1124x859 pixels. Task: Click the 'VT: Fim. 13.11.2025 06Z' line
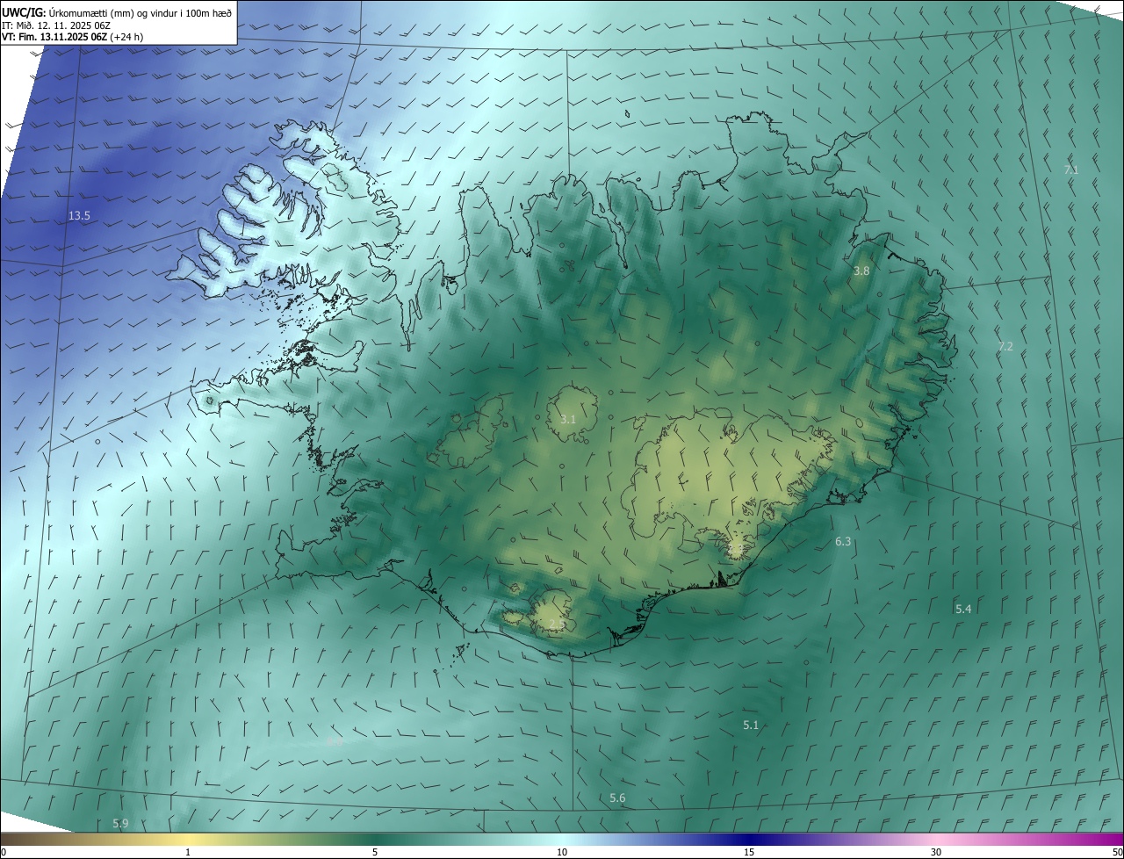72,38
